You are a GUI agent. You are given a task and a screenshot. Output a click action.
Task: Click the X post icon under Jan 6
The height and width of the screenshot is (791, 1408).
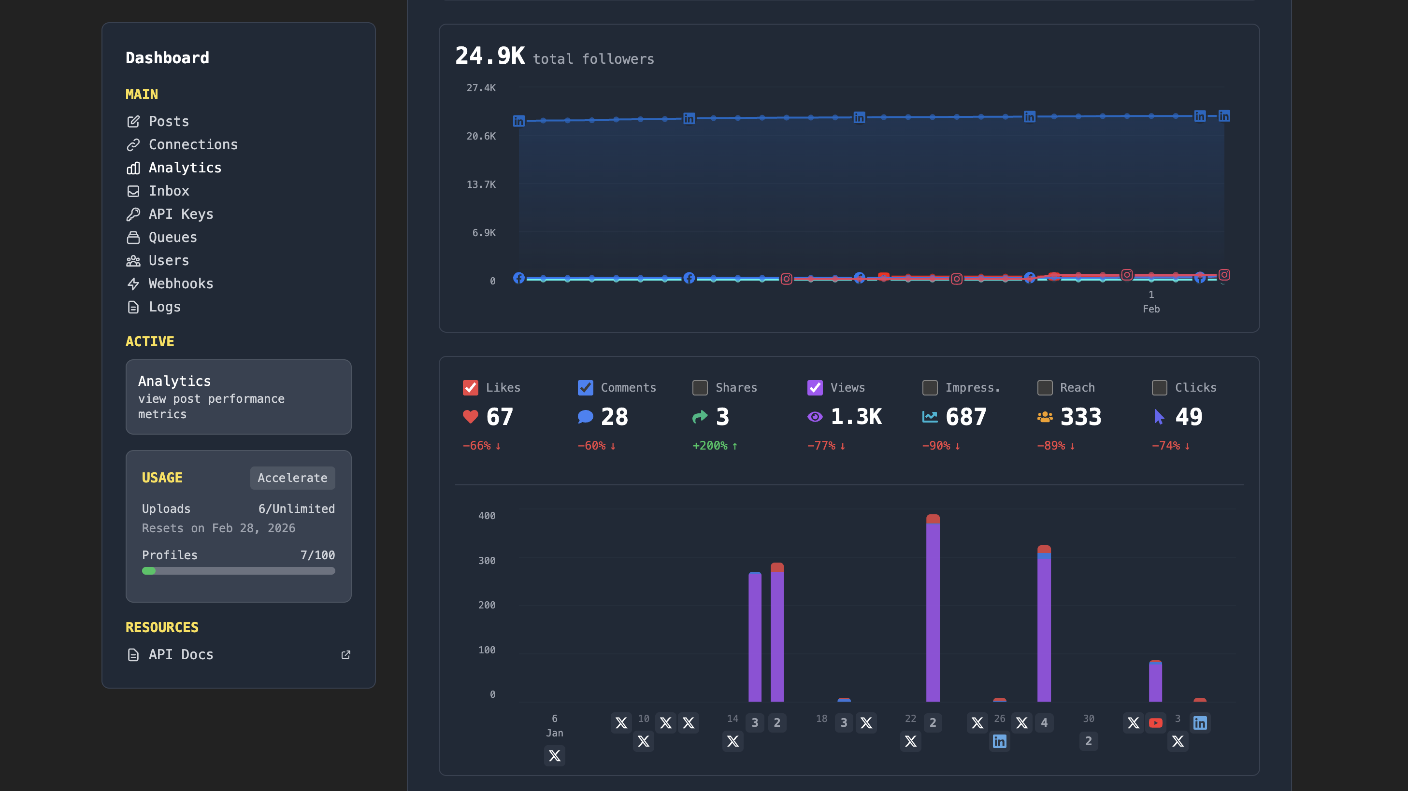pos(554,755)
